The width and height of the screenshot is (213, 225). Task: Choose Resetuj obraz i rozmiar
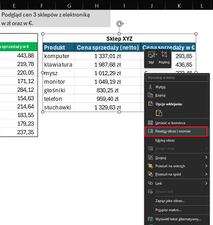173,131
